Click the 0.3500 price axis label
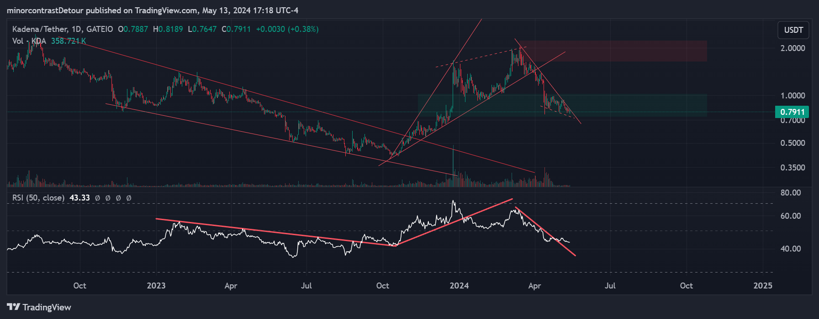This screenshot has width=819, height=319. (x=793, y=168)
